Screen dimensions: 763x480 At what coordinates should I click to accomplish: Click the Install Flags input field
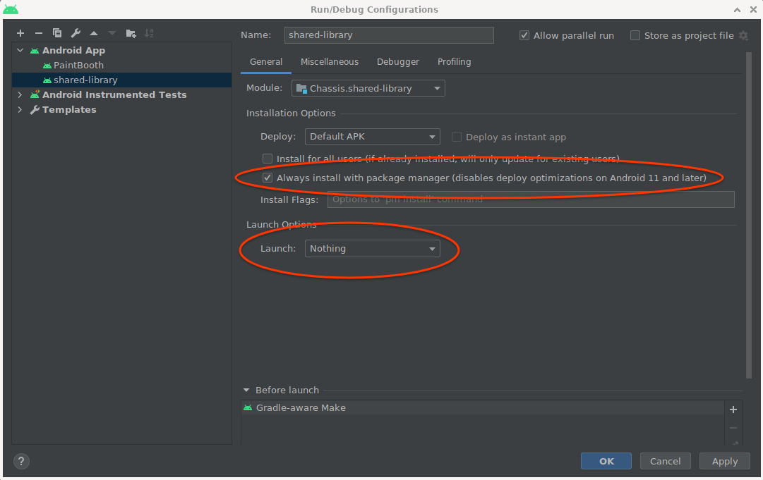pyautogui.click(x=530, y=199)
